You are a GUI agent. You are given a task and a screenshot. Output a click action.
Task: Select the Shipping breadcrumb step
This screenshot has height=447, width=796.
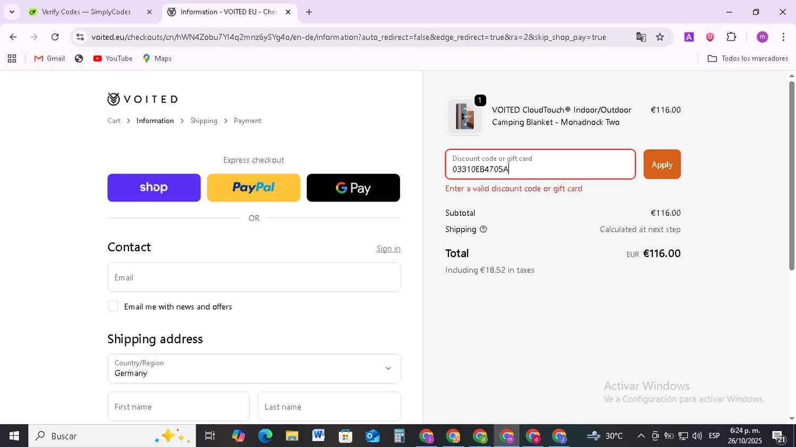point(204,121)
